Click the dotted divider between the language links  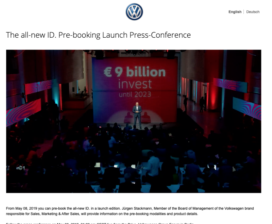[x=244, y=12]
